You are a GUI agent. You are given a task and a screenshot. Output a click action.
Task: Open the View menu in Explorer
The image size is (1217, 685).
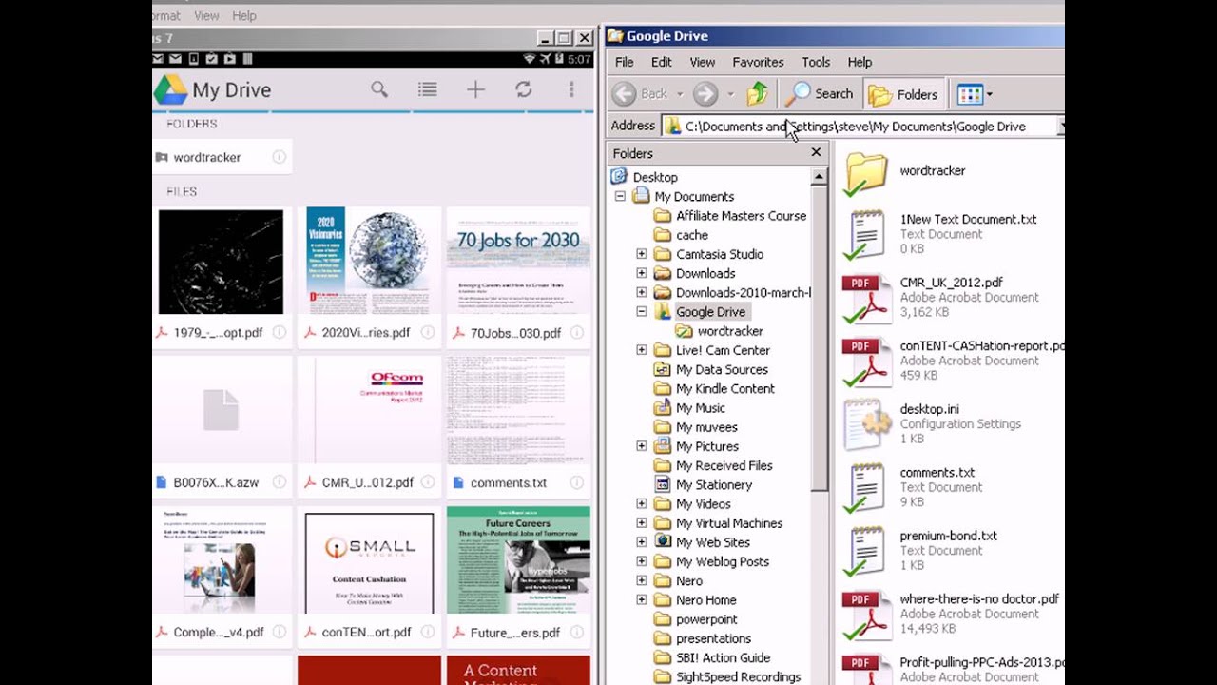click(703, 62)
